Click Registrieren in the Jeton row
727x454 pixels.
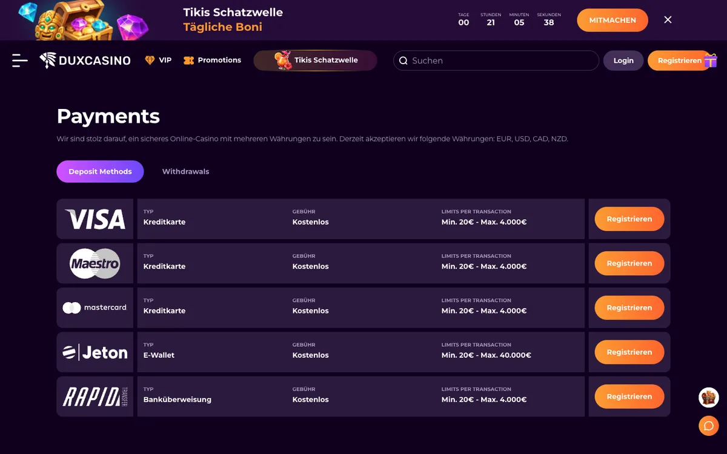(629, 352)
